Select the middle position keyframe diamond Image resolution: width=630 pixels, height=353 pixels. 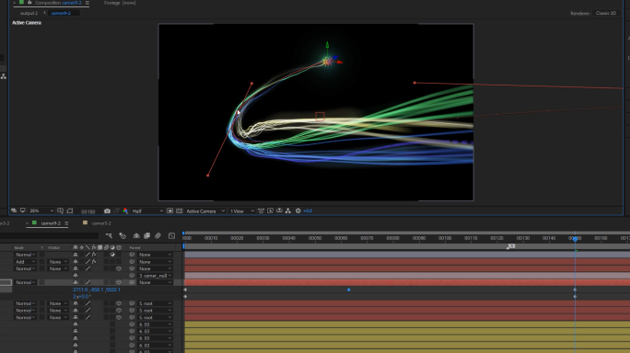click(x=349, y=290)
